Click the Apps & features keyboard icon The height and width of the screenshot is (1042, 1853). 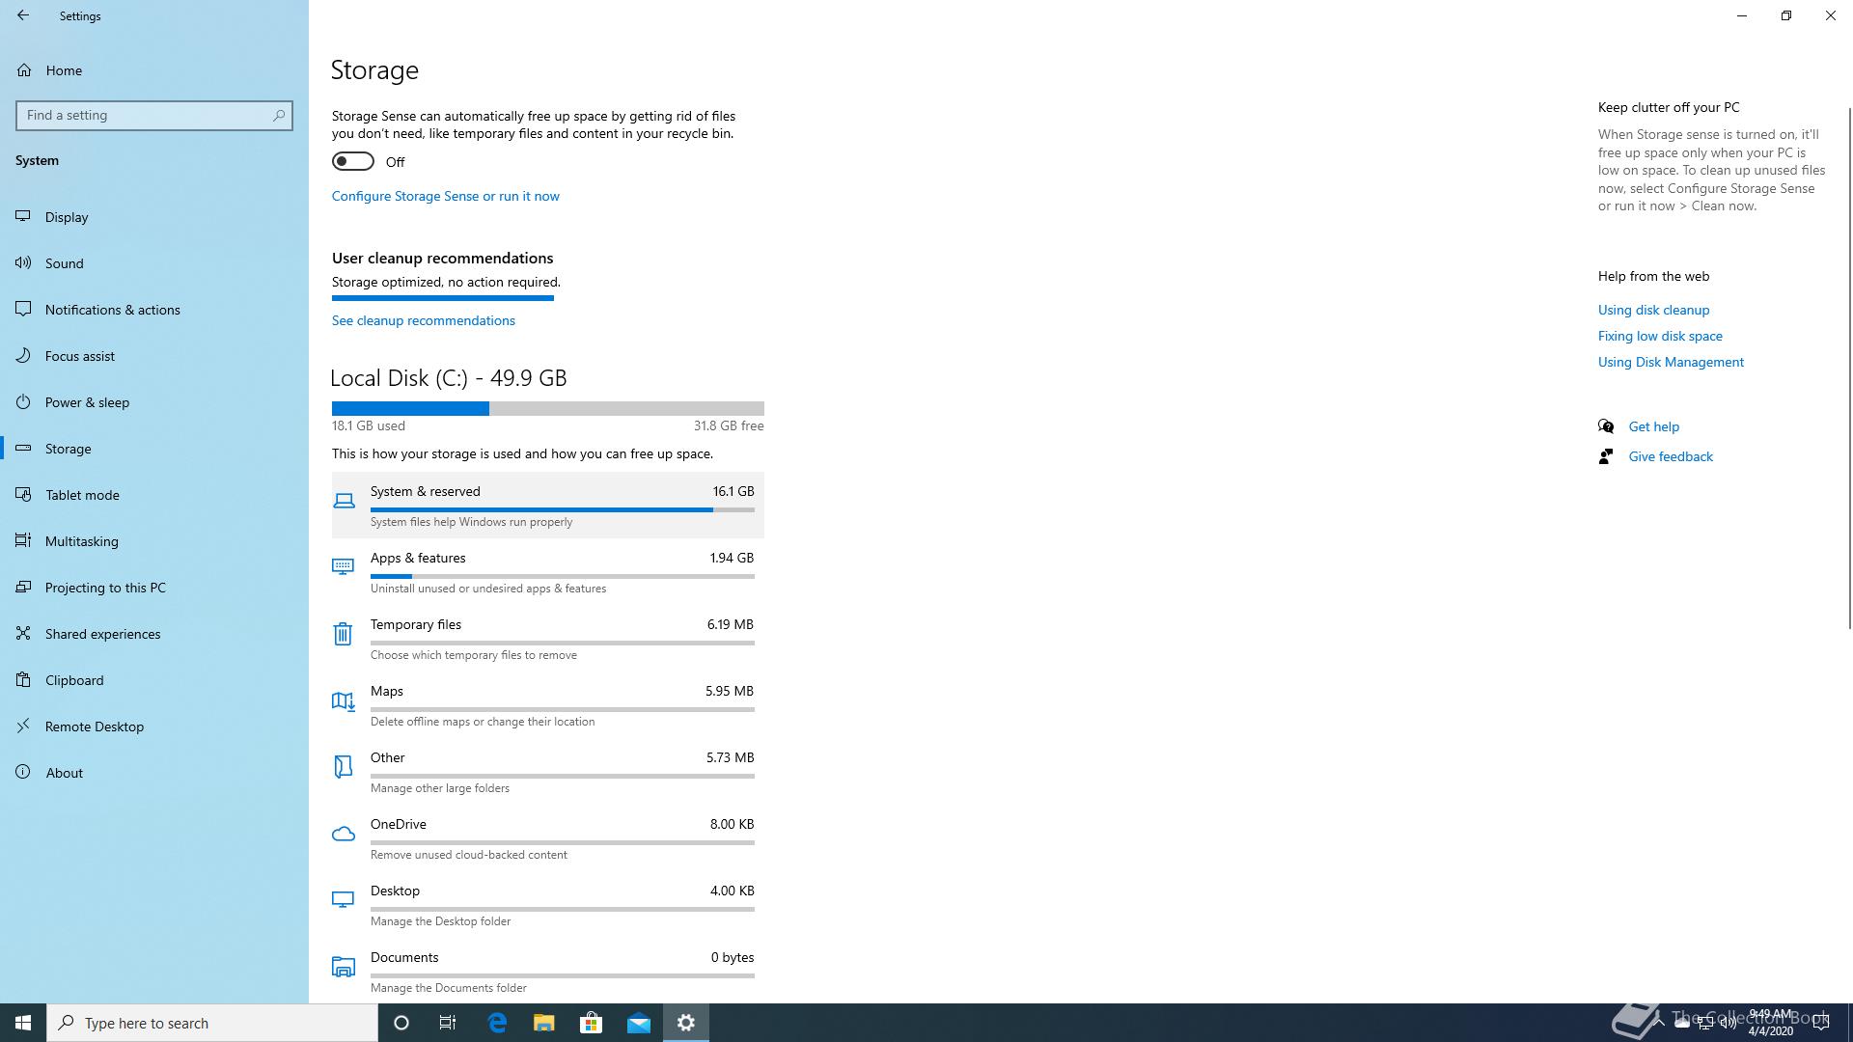pyautogui.click(x=343, y=566)
